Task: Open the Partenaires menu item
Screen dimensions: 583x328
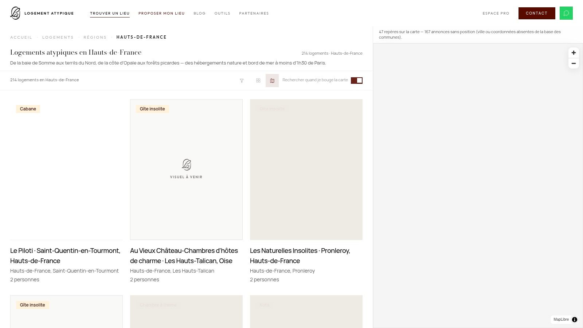Action: (x=254, y=13)
